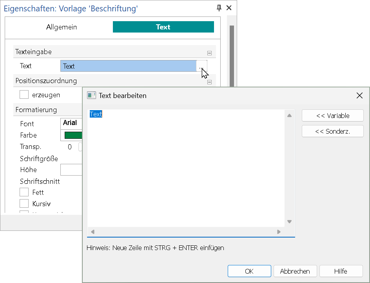Open text editor via ellipsis button
The image size is (370, 283).
[201, 66]
